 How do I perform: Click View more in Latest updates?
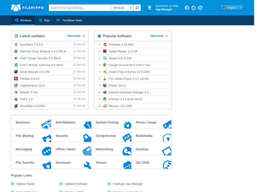pos(76,36)
